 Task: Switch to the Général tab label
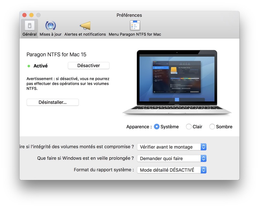[29, 34]
